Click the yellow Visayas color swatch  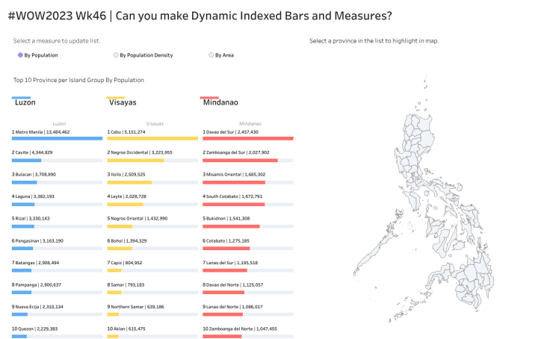pyautogui.click(x=116, y=98)
